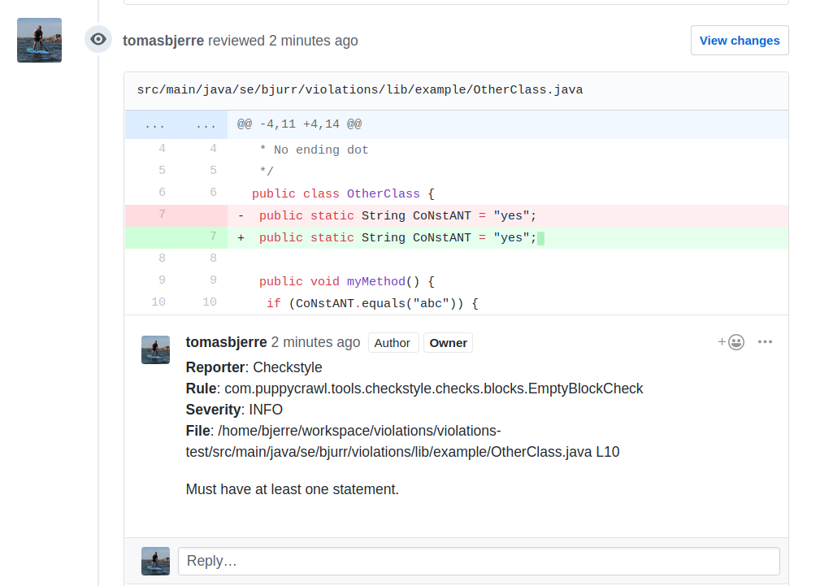The height and width of the screenshot is (586, 820).
Task: Click the '2 minutes ago' review timestamp
Action: [313, 41]
